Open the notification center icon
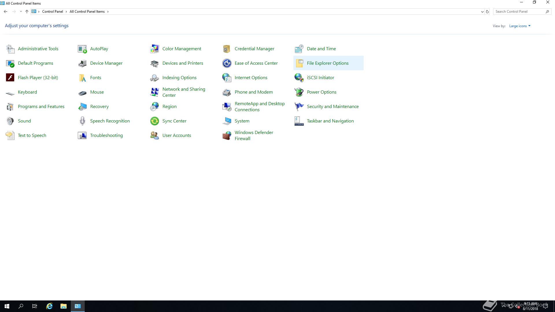The width and height of the screenshot is (555, 312). pos(545,306)
